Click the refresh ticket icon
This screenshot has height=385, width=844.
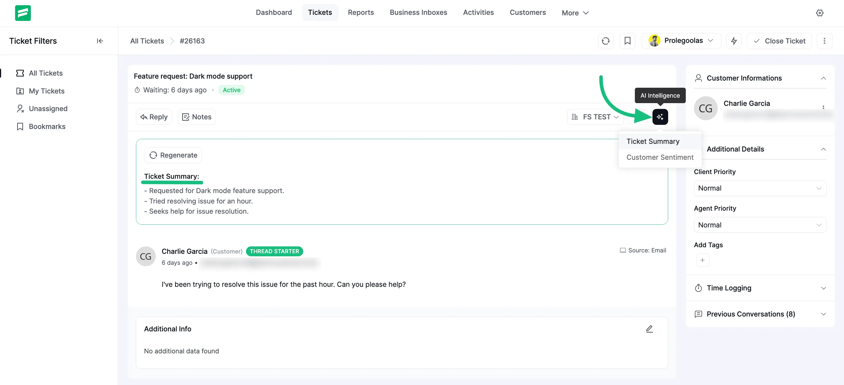point(605,41)
